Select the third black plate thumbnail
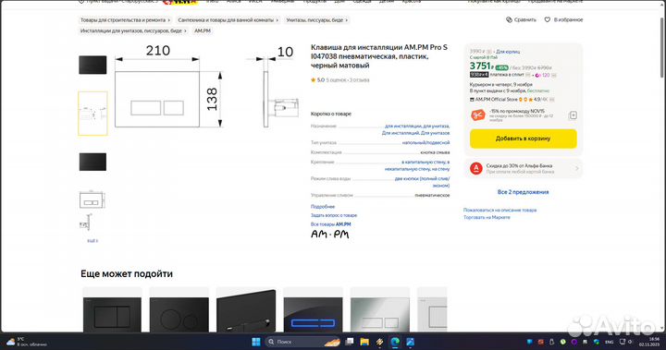The image size is (666, 350). (92, 162)
